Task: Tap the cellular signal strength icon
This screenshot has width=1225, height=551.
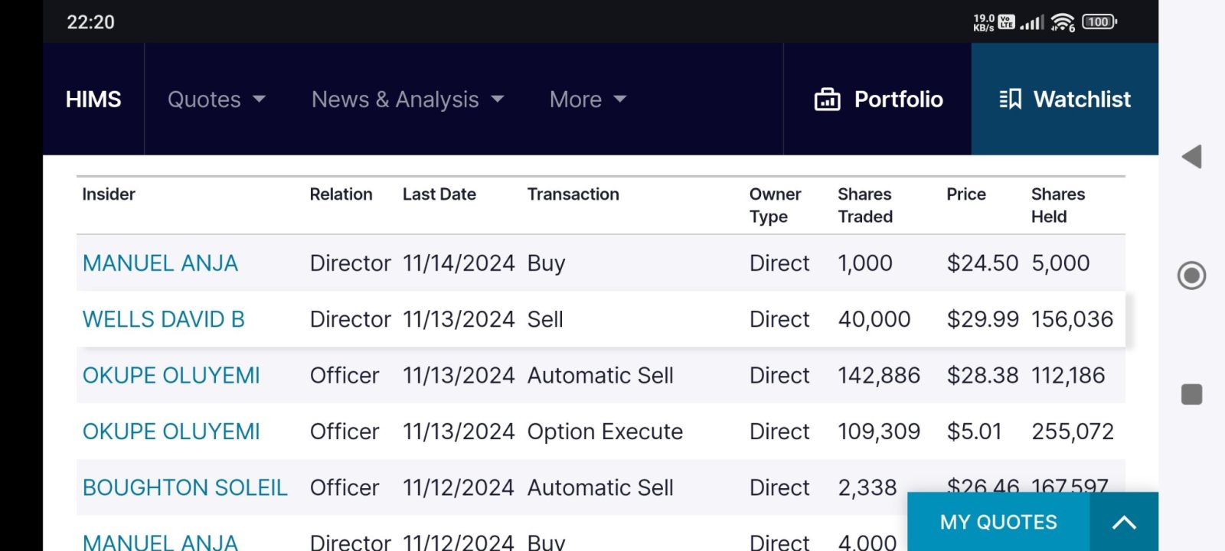Action: pyautogui.click(x=1032, y=22)
